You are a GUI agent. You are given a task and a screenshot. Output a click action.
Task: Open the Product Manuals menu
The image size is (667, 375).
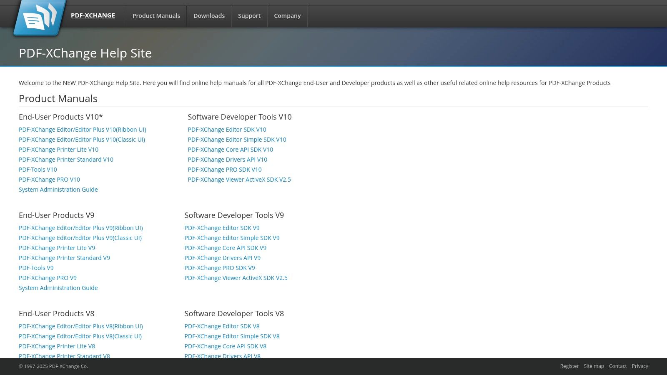tap(156, 16)
